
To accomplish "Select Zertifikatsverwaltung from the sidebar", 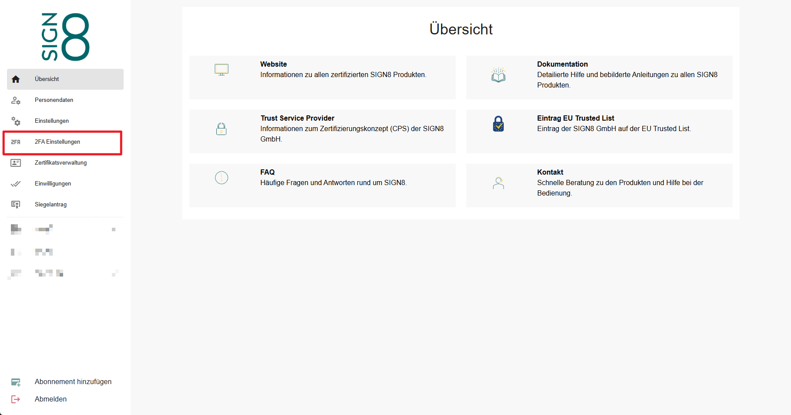I will click(x=61, y=163).
